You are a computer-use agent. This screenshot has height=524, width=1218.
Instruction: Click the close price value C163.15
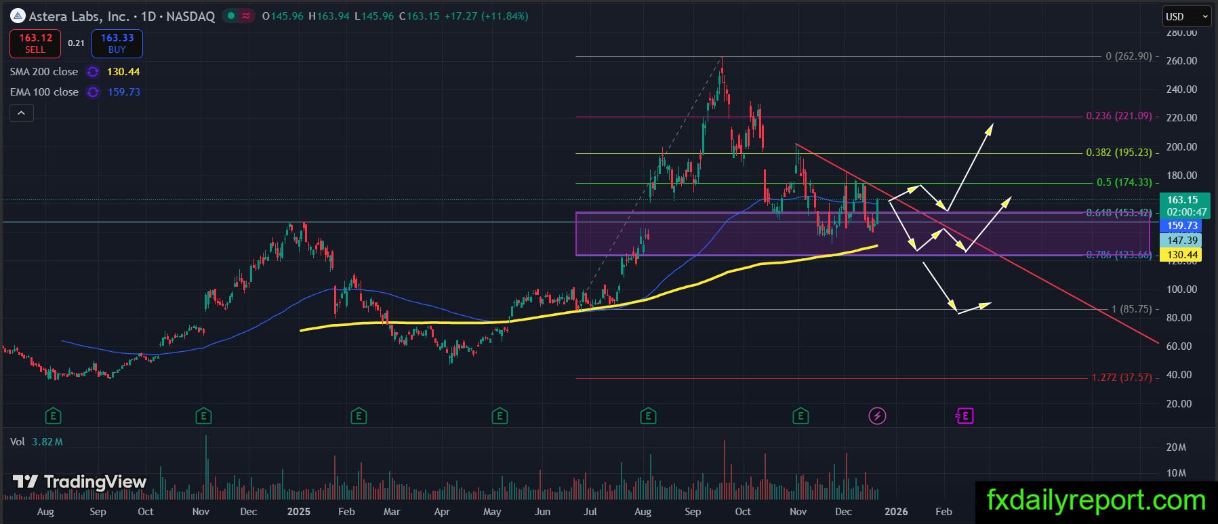coord(419,16)
